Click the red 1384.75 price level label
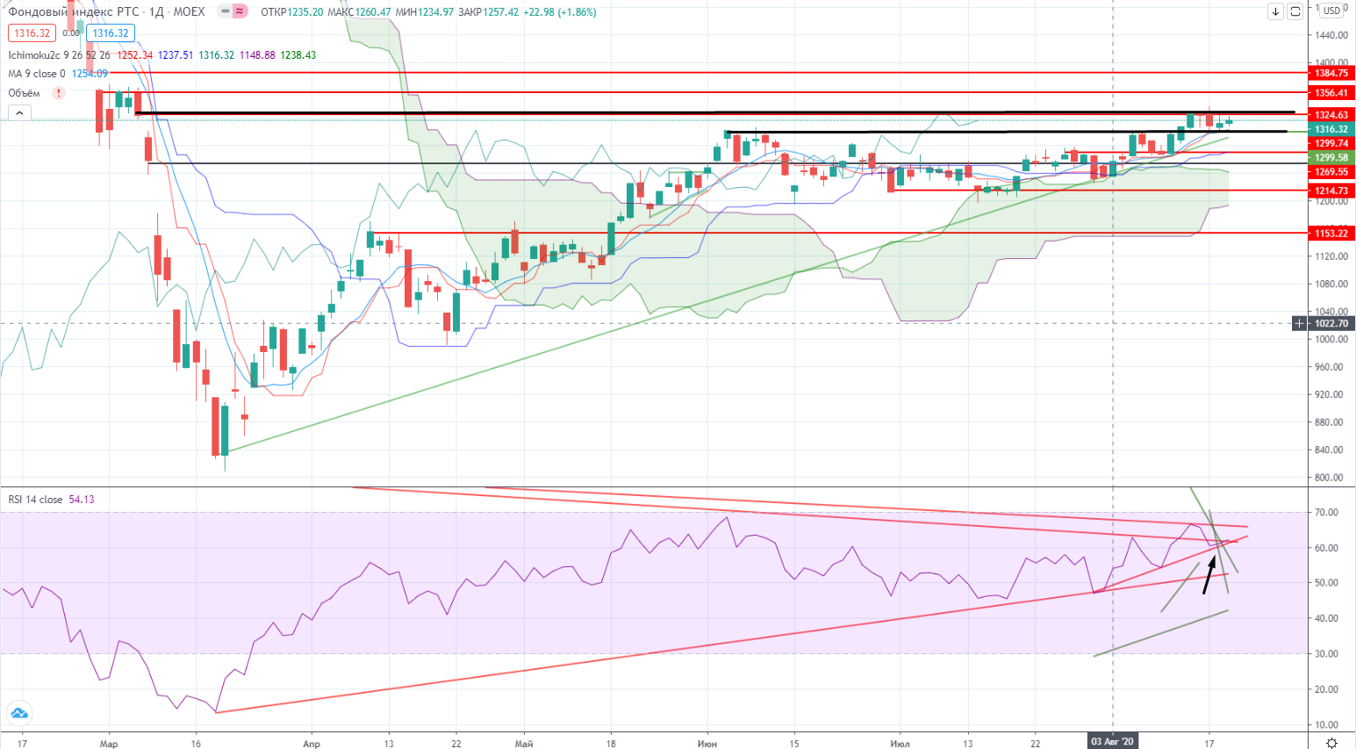This screenshot has height=749, width=1356. pyautogui.click(x=1331, y=73)
